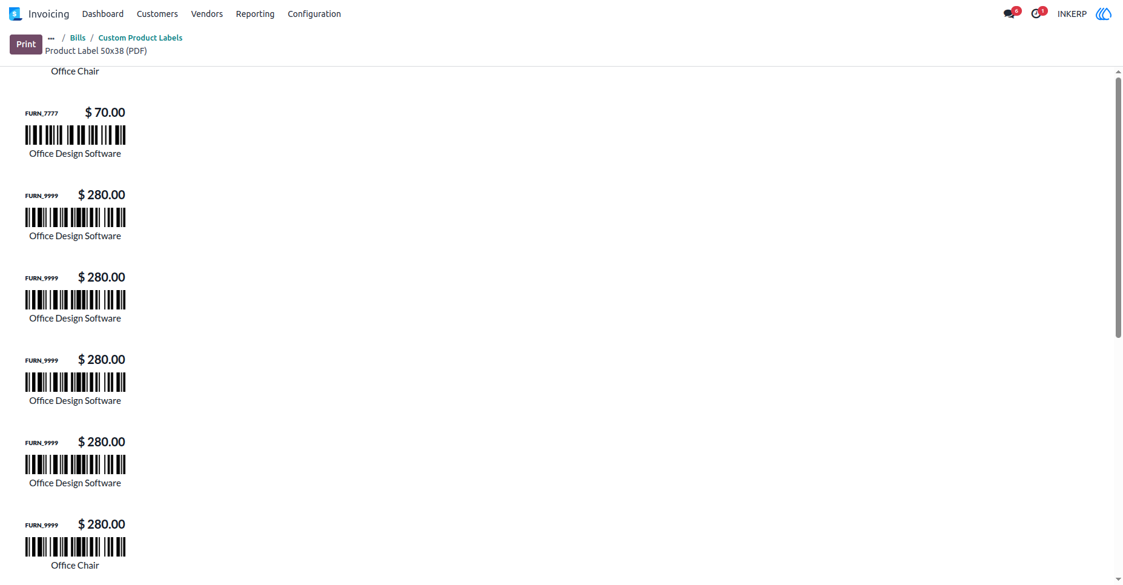The height and width of the screenshot is (585, 1123).
Task: Click the INKERP company name
Action: tap(1072, 14)
